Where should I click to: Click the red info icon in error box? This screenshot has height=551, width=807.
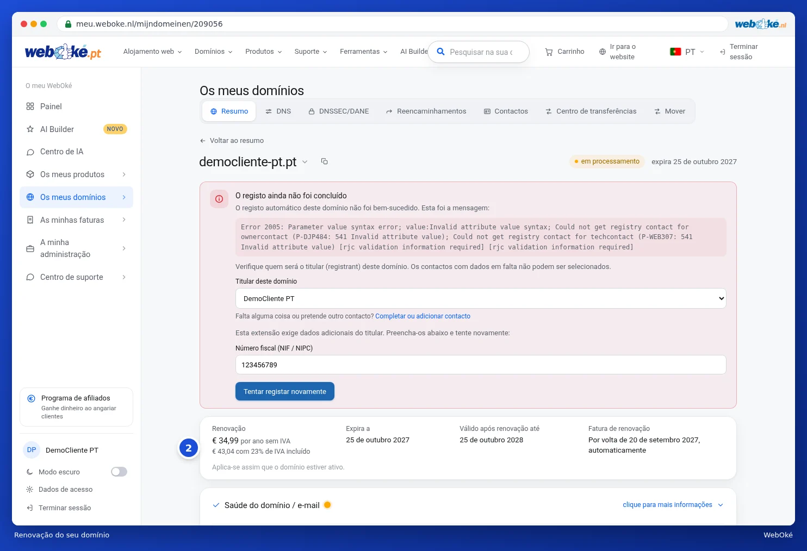[x=219, y=199]
